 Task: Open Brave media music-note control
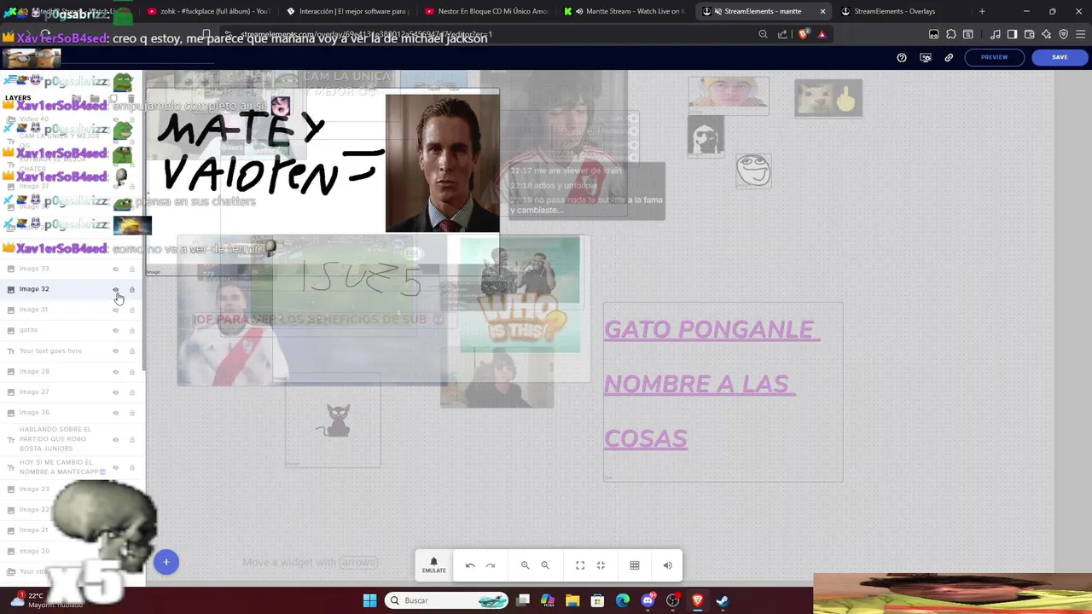coord(996,34)
